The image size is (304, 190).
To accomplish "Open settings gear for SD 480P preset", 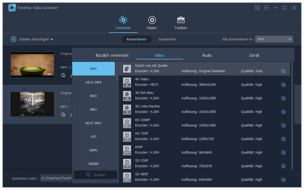I will (283, 180).
